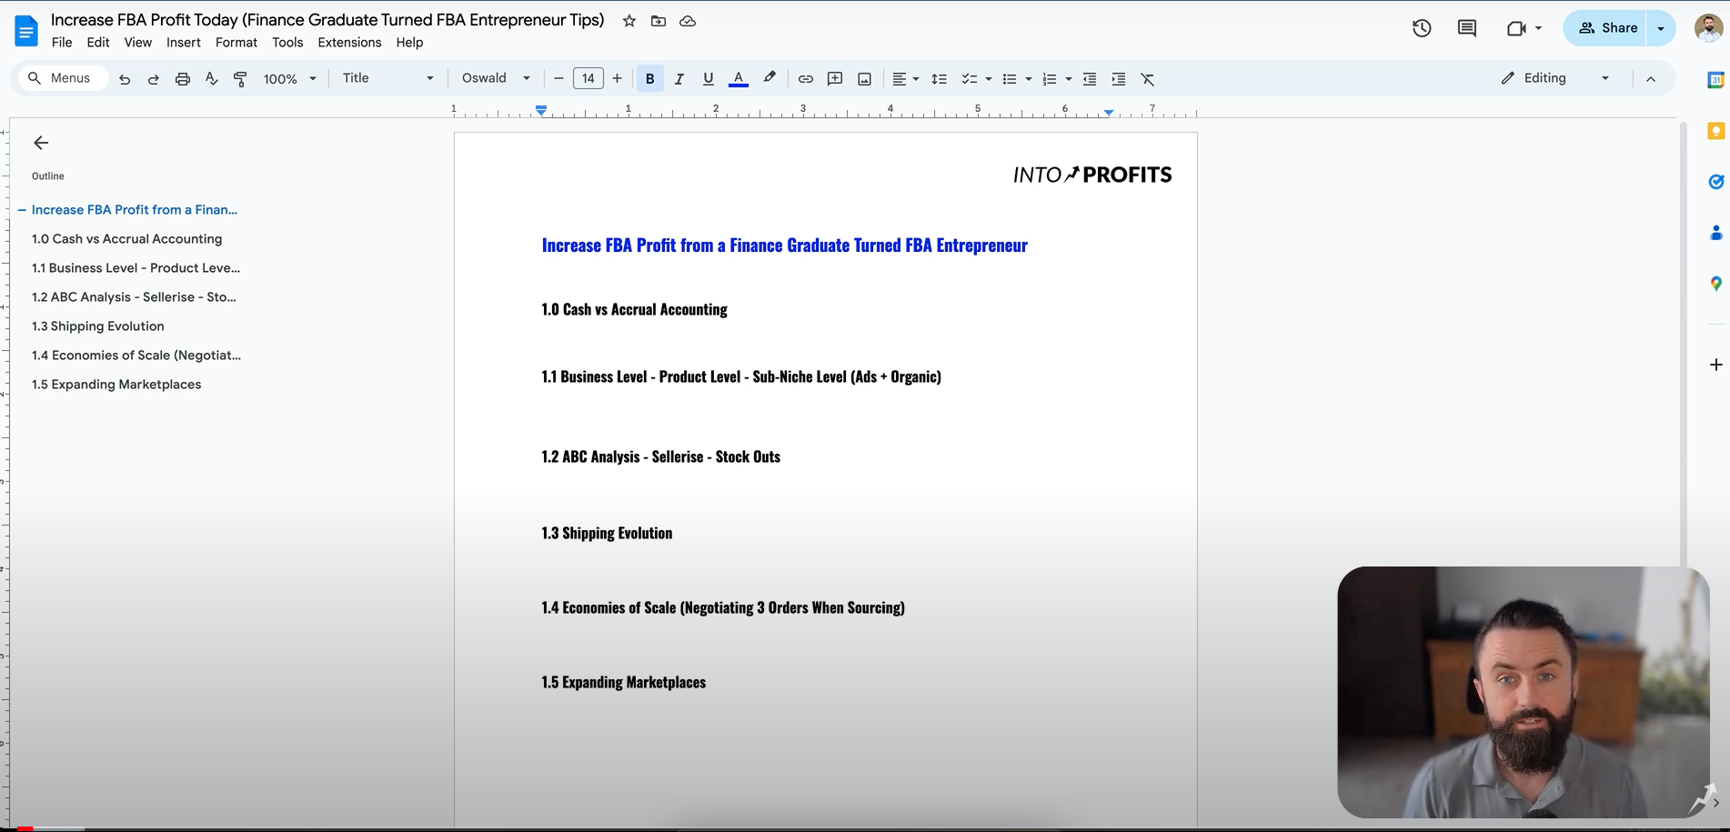Open the View menu
The height and width of the screenshot is (832, 1730).
point(138,43)
